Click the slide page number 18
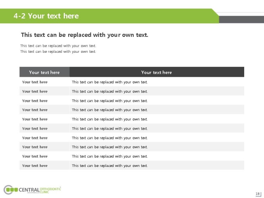264x198 pixels. 258,194
